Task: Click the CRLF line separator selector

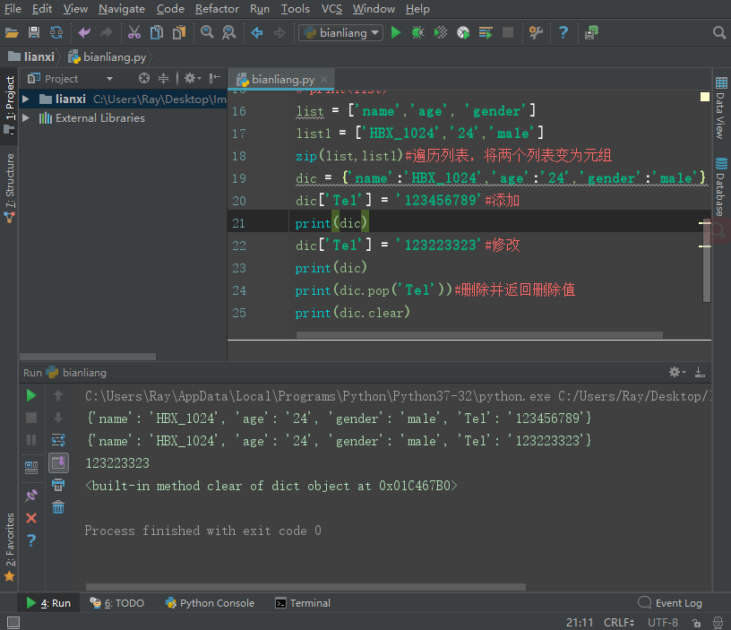Action: point(619,623)
